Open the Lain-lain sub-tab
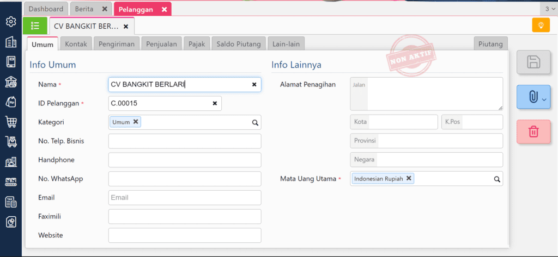The width and height of the screenshot is (558, 257). pos(286,45)
